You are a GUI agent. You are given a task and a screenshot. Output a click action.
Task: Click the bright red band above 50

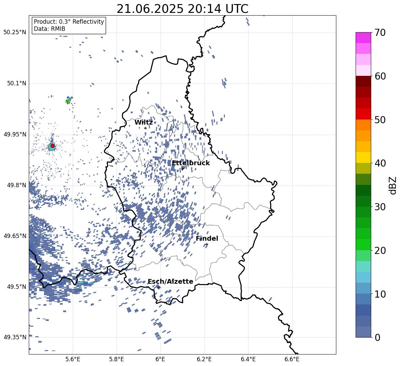pos(363,114)
